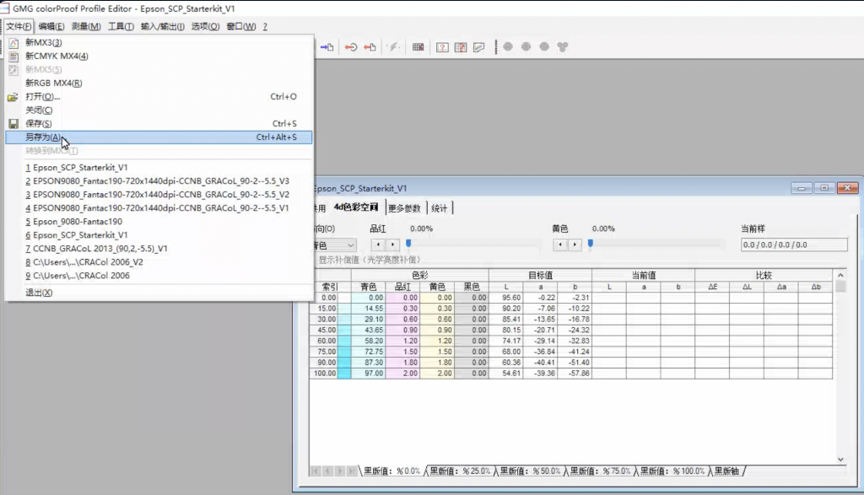Screen dimensions: 864x495
Task: Open the 测量(M) menu
Action: [86, 26]
